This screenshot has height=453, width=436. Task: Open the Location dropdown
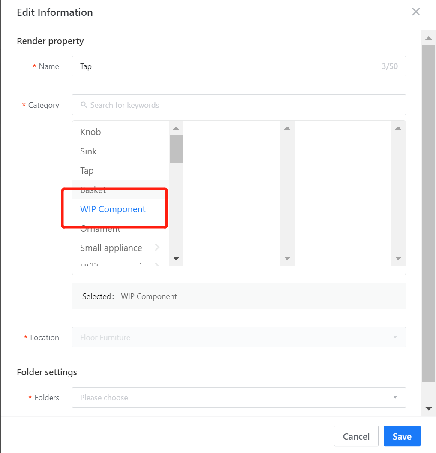(x=239, y=338)
